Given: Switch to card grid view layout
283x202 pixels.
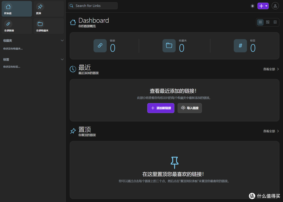Looking at the screenshot, I should [x=260, y=22].
